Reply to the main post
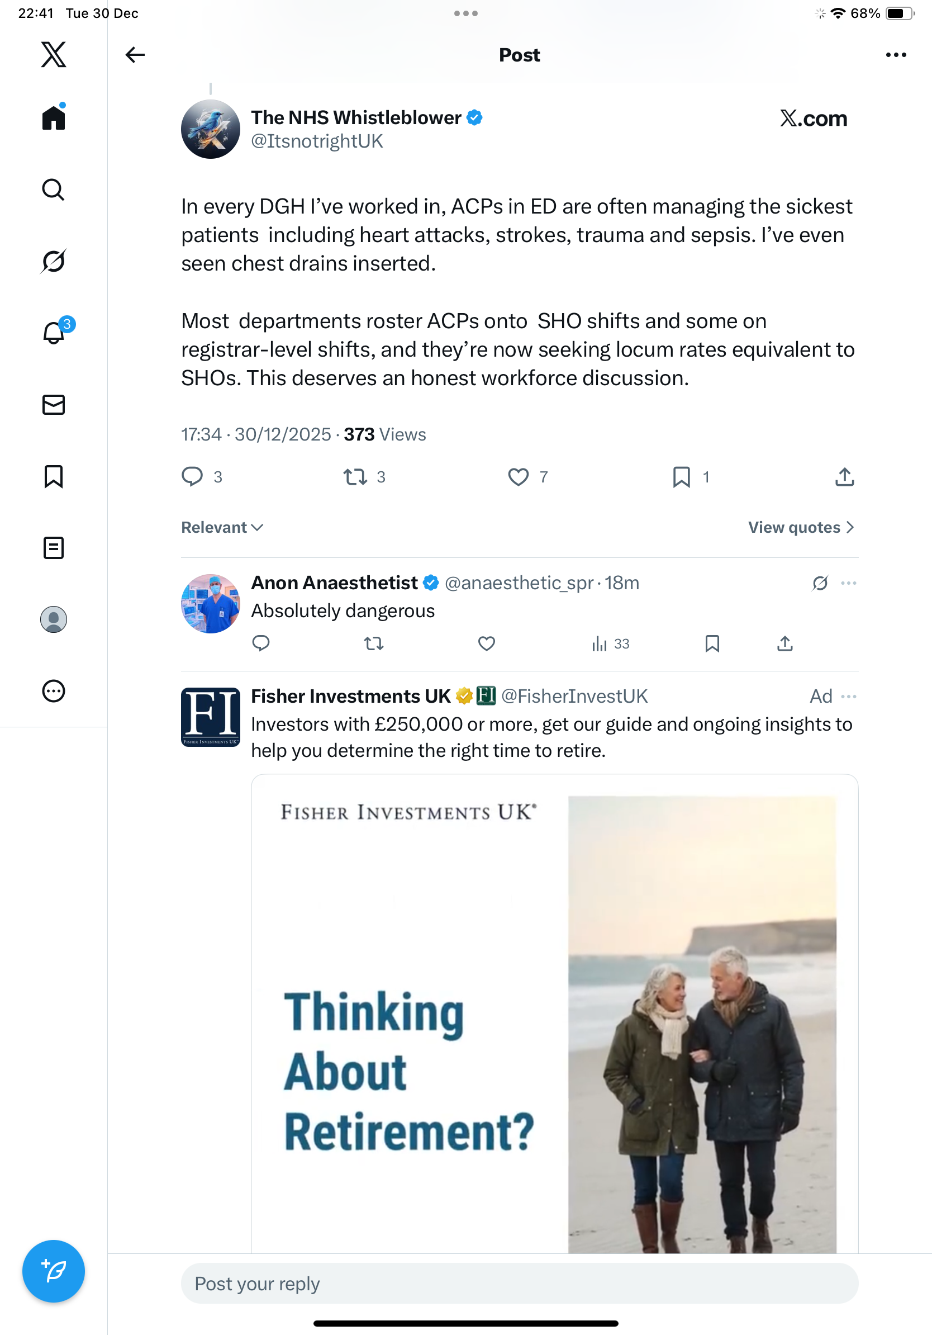This screenshot has width=932, height=1335. (192, 477)
